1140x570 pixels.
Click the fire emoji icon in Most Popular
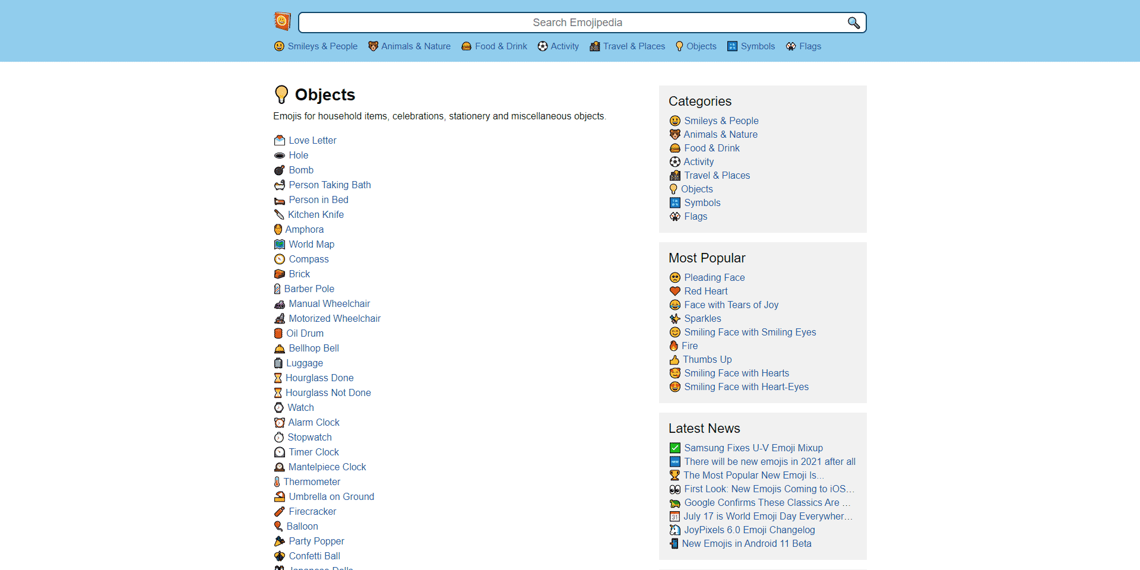click(674, 346)
